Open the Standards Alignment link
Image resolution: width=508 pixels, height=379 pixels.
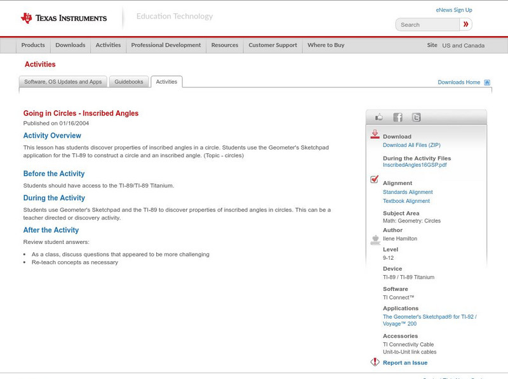(x=408, y=192)
